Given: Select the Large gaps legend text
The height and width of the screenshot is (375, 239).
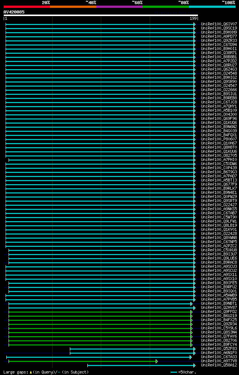Looking at the screenshot, I should [x=46, y=372].
